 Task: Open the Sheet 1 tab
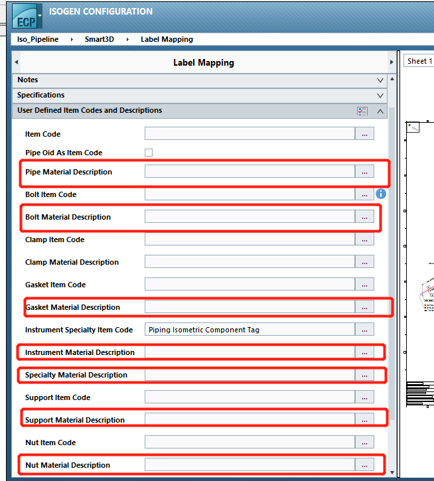tap(419, 61)
